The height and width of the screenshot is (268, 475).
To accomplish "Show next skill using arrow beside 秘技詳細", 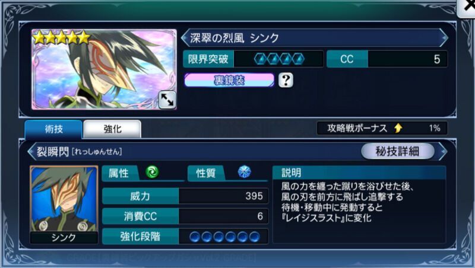I will click(x=443, y=151).
